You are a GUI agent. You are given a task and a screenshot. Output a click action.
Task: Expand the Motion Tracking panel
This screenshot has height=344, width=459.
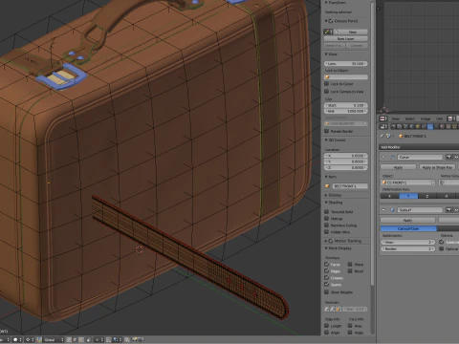pos(326,241)
